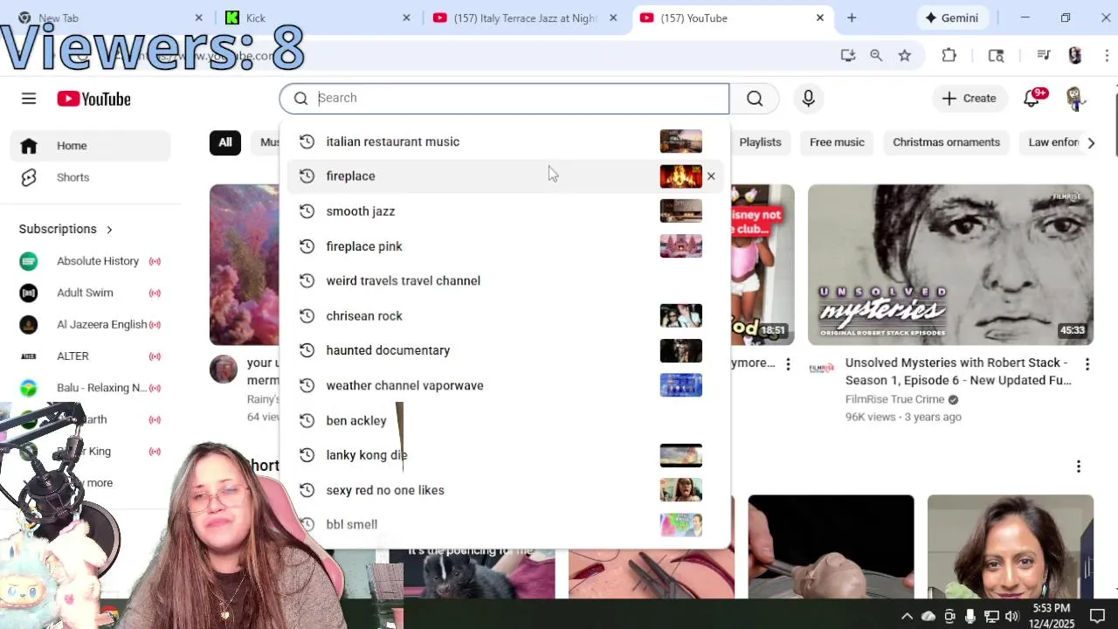Select the All filter chip
The width and height of the screenshot is (1118, 629).
click(x=225, y=142)
